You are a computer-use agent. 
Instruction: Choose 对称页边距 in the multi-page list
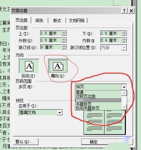click(98, 96)
